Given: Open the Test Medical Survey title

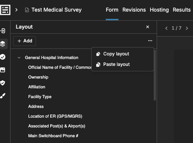Looking at the screenshot, I should 56,10.
